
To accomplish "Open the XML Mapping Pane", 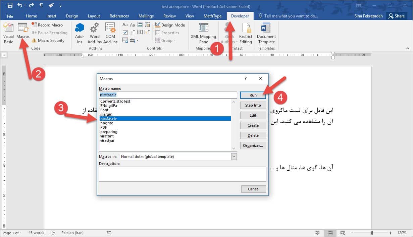I will coord(203,34).
